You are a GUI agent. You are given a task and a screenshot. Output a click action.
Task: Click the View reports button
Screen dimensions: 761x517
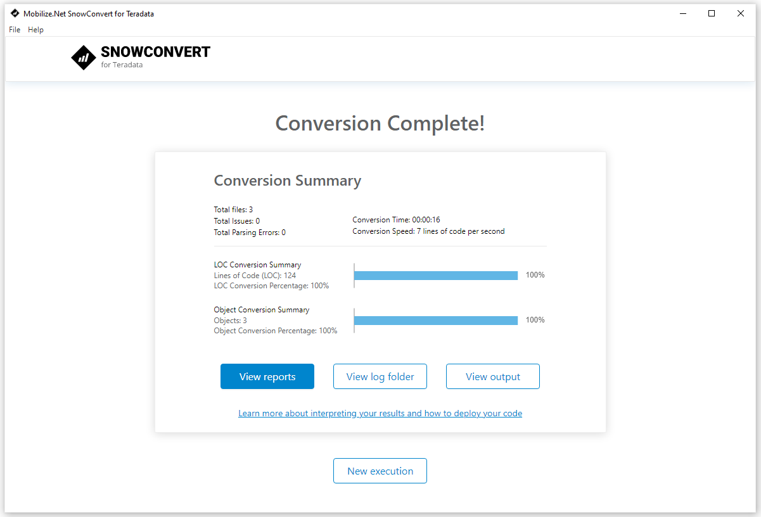pyautogui.click(x=267, y=376)
